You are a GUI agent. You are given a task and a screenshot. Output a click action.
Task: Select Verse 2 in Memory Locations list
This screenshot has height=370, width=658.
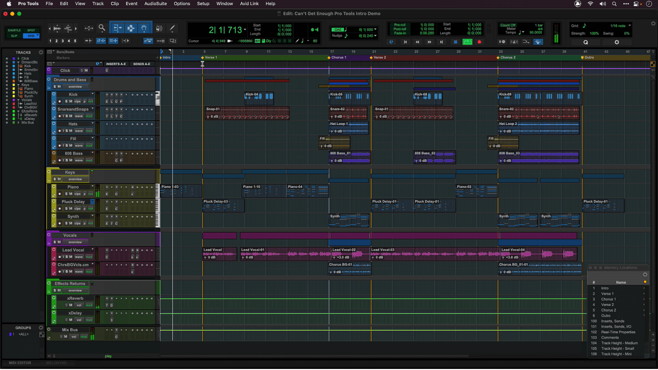607,305
